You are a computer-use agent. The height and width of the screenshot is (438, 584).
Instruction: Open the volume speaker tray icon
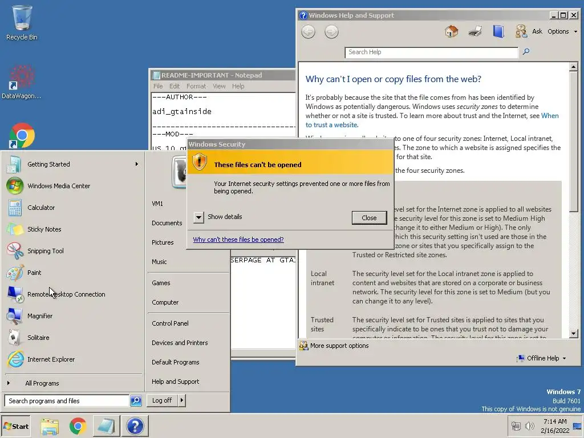coord(529,425)
